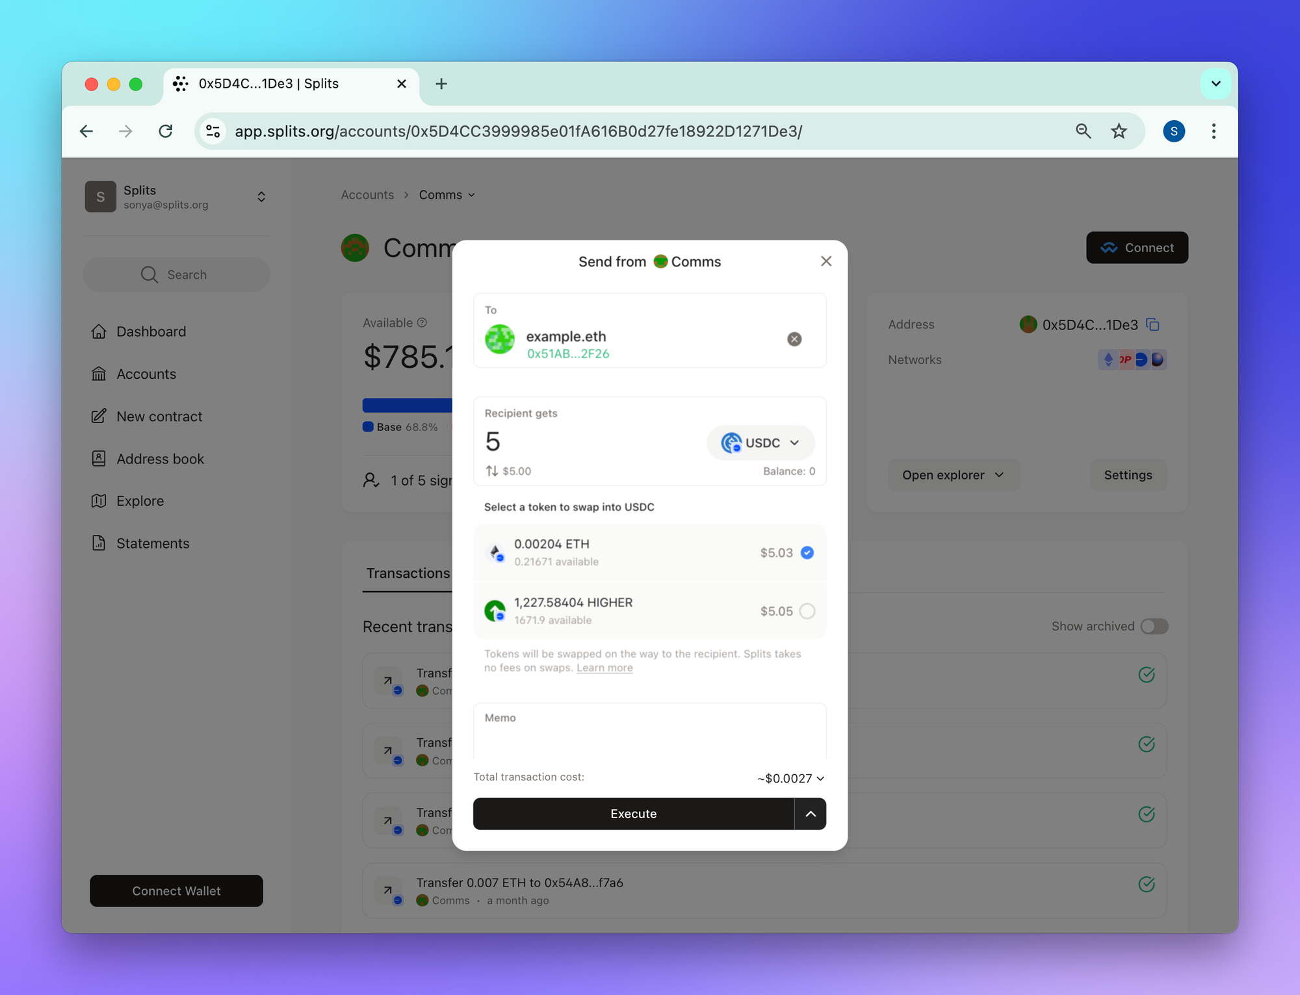Bookmark this page with star icon

(x=1119, y=131)
